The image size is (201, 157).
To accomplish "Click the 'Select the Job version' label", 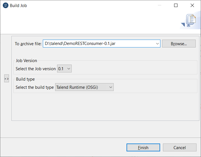I will click(x=36, y=69).
